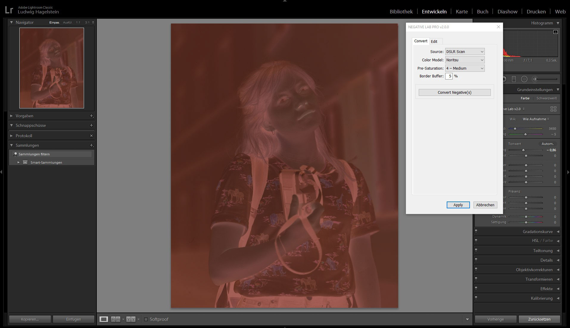This screenshot has width=570, height=328.
Task: Switch to Diashow module
Action: coord(507,12)
